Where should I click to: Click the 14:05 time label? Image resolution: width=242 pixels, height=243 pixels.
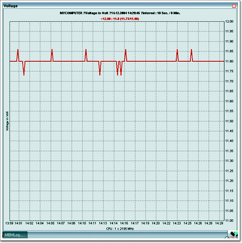pos(50,223)
